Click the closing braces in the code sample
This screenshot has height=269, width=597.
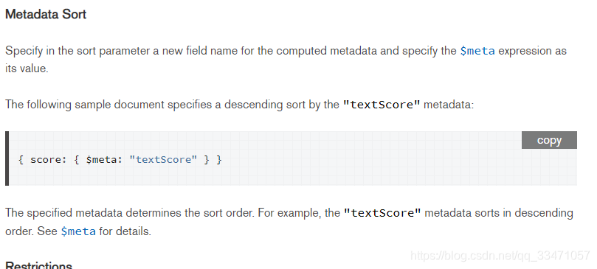click(x=213, y=159)
